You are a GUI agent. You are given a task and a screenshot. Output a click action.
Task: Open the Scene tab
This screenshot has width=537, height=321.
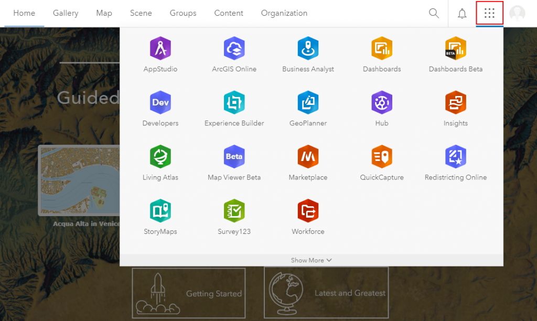141,13
